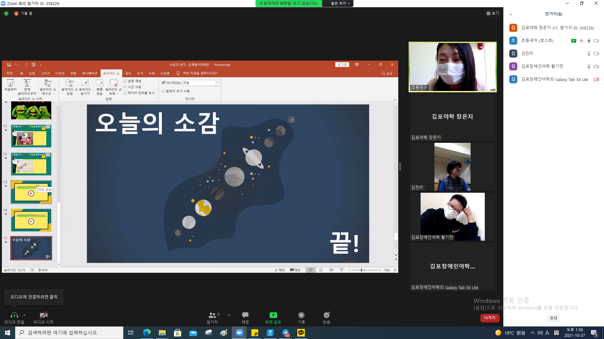
Task: Expand audio options arrow next to audio connect
Action: point(25,315)
